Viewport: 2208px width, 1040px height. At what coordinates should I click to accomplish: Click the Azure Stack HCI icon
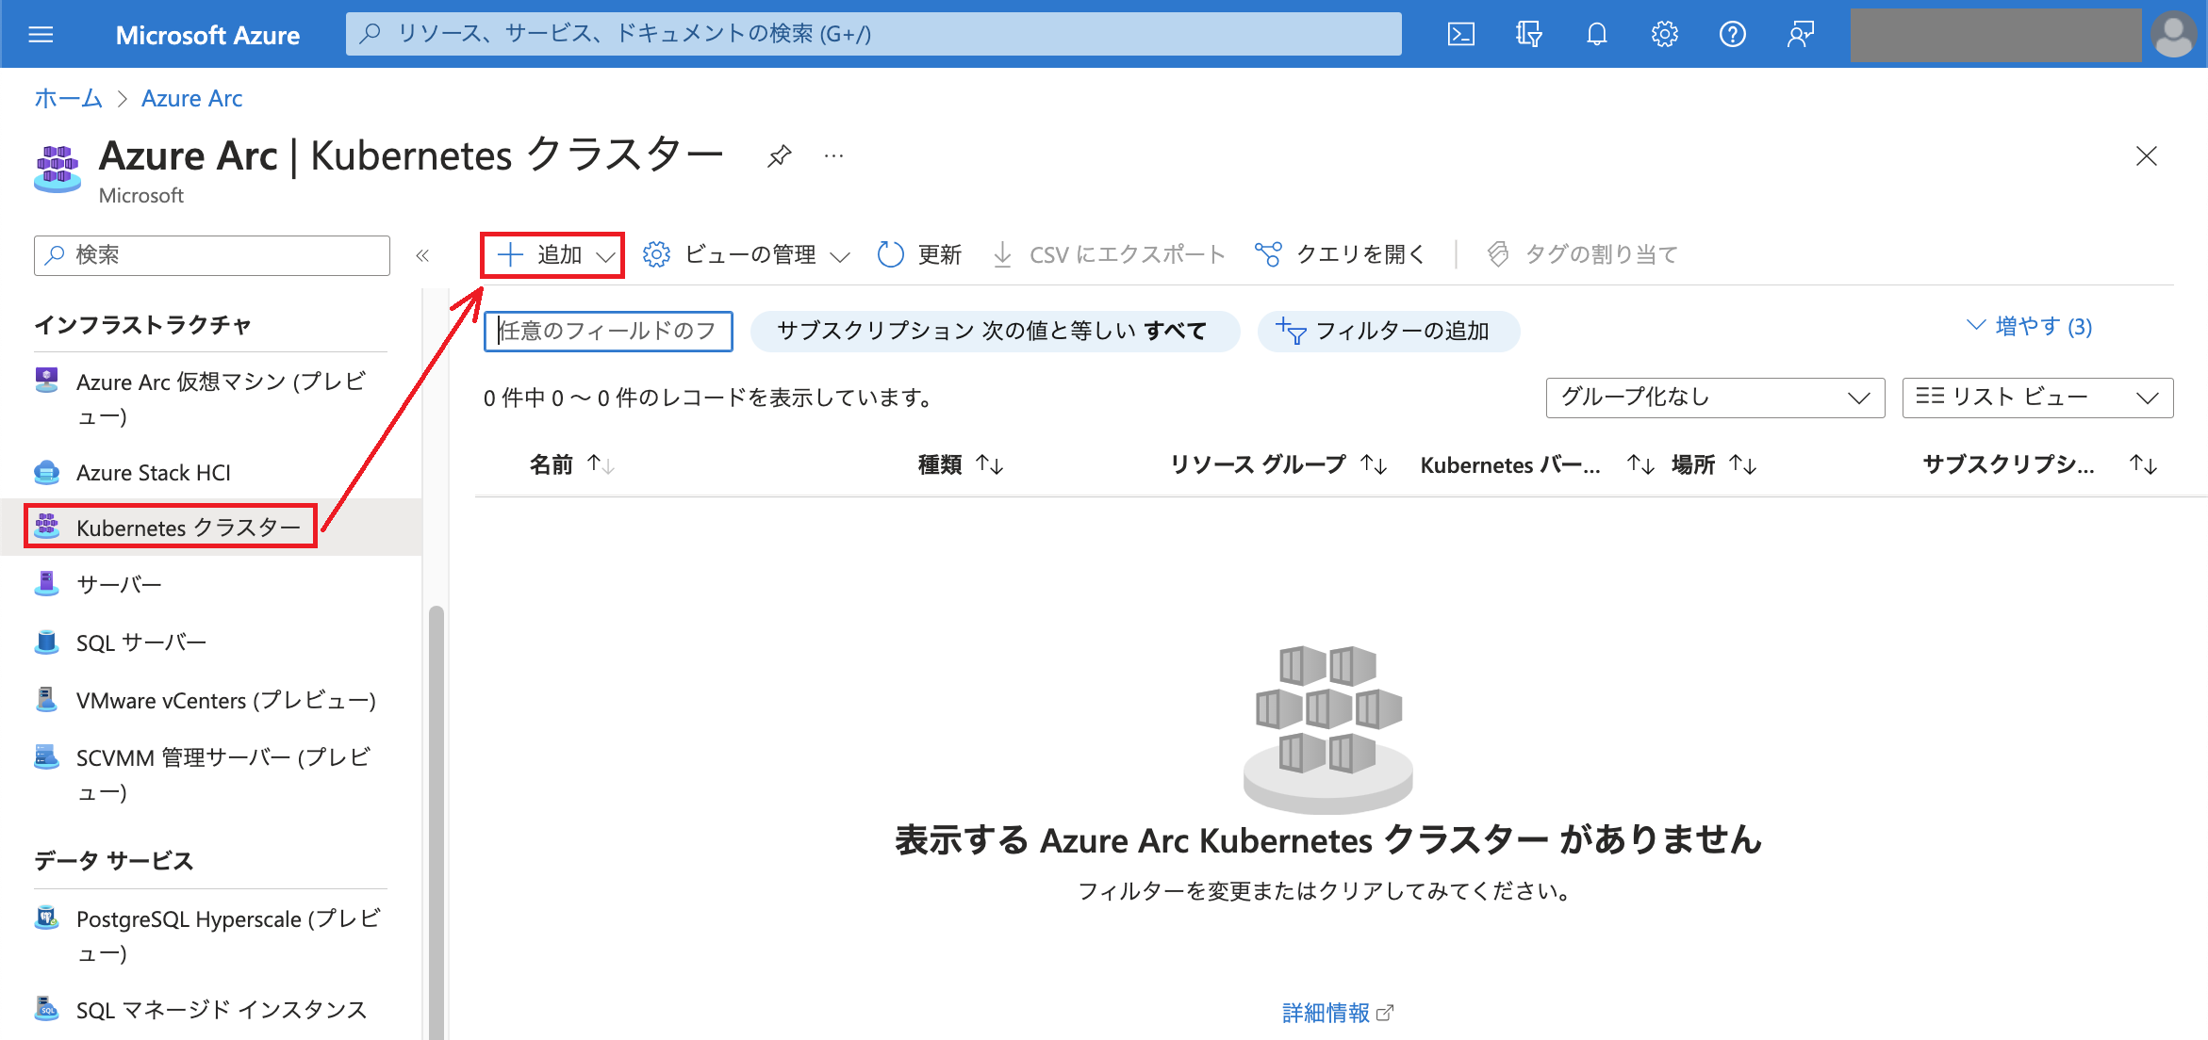coord(46,472)
